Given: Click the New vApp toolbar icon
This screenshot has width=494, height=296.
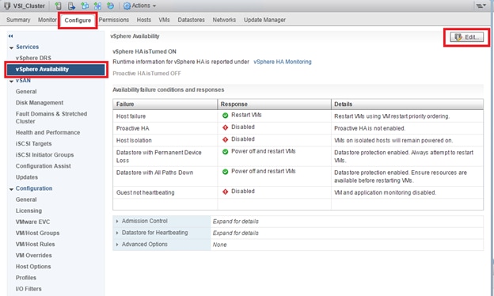Looking at the screenshot, I should (x=97, y=6).
